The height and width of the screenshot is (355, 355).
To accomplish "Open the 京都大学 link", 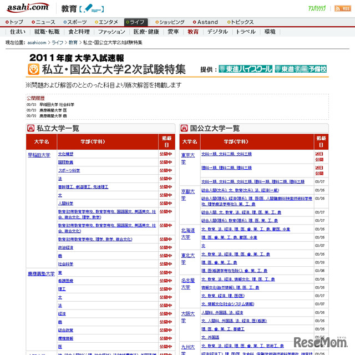I will (188, 195).
